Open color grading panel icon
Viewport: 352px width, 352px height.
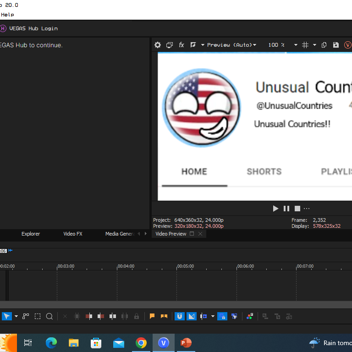tap(250, 316)
